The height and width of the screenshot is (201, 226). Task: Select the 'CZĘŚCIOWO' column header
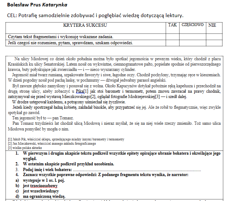point(192,25)
